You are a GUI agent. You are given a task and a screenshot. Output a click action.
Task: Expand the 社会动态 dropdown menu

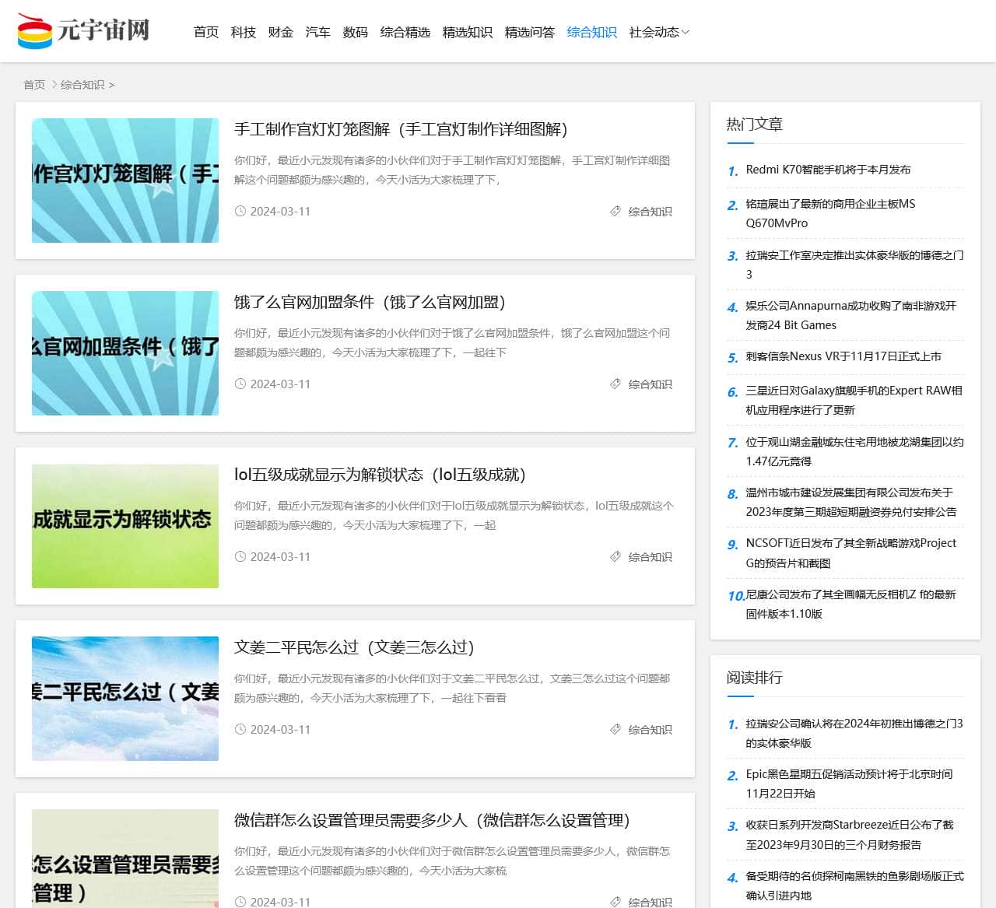coord(658,32)
